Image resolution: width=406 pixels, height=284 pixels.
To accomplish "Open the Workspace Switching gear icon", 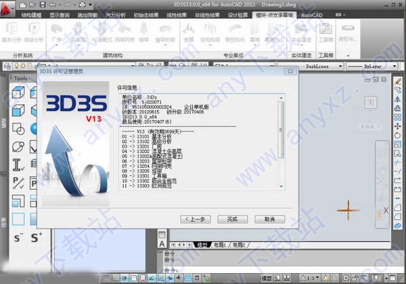I will [346, 278].
